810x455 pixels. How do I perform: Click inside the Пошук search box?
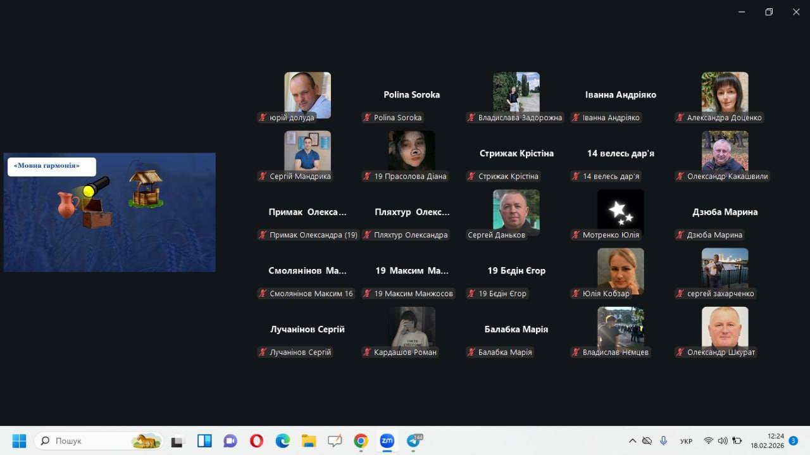[89, 440]
